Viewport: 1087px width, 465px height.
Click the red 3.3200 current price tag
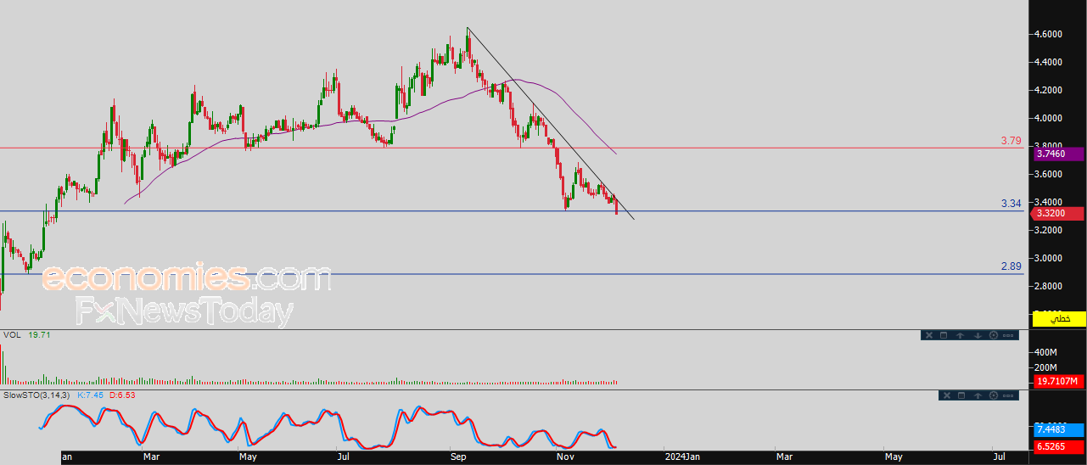coord(1059,213)
